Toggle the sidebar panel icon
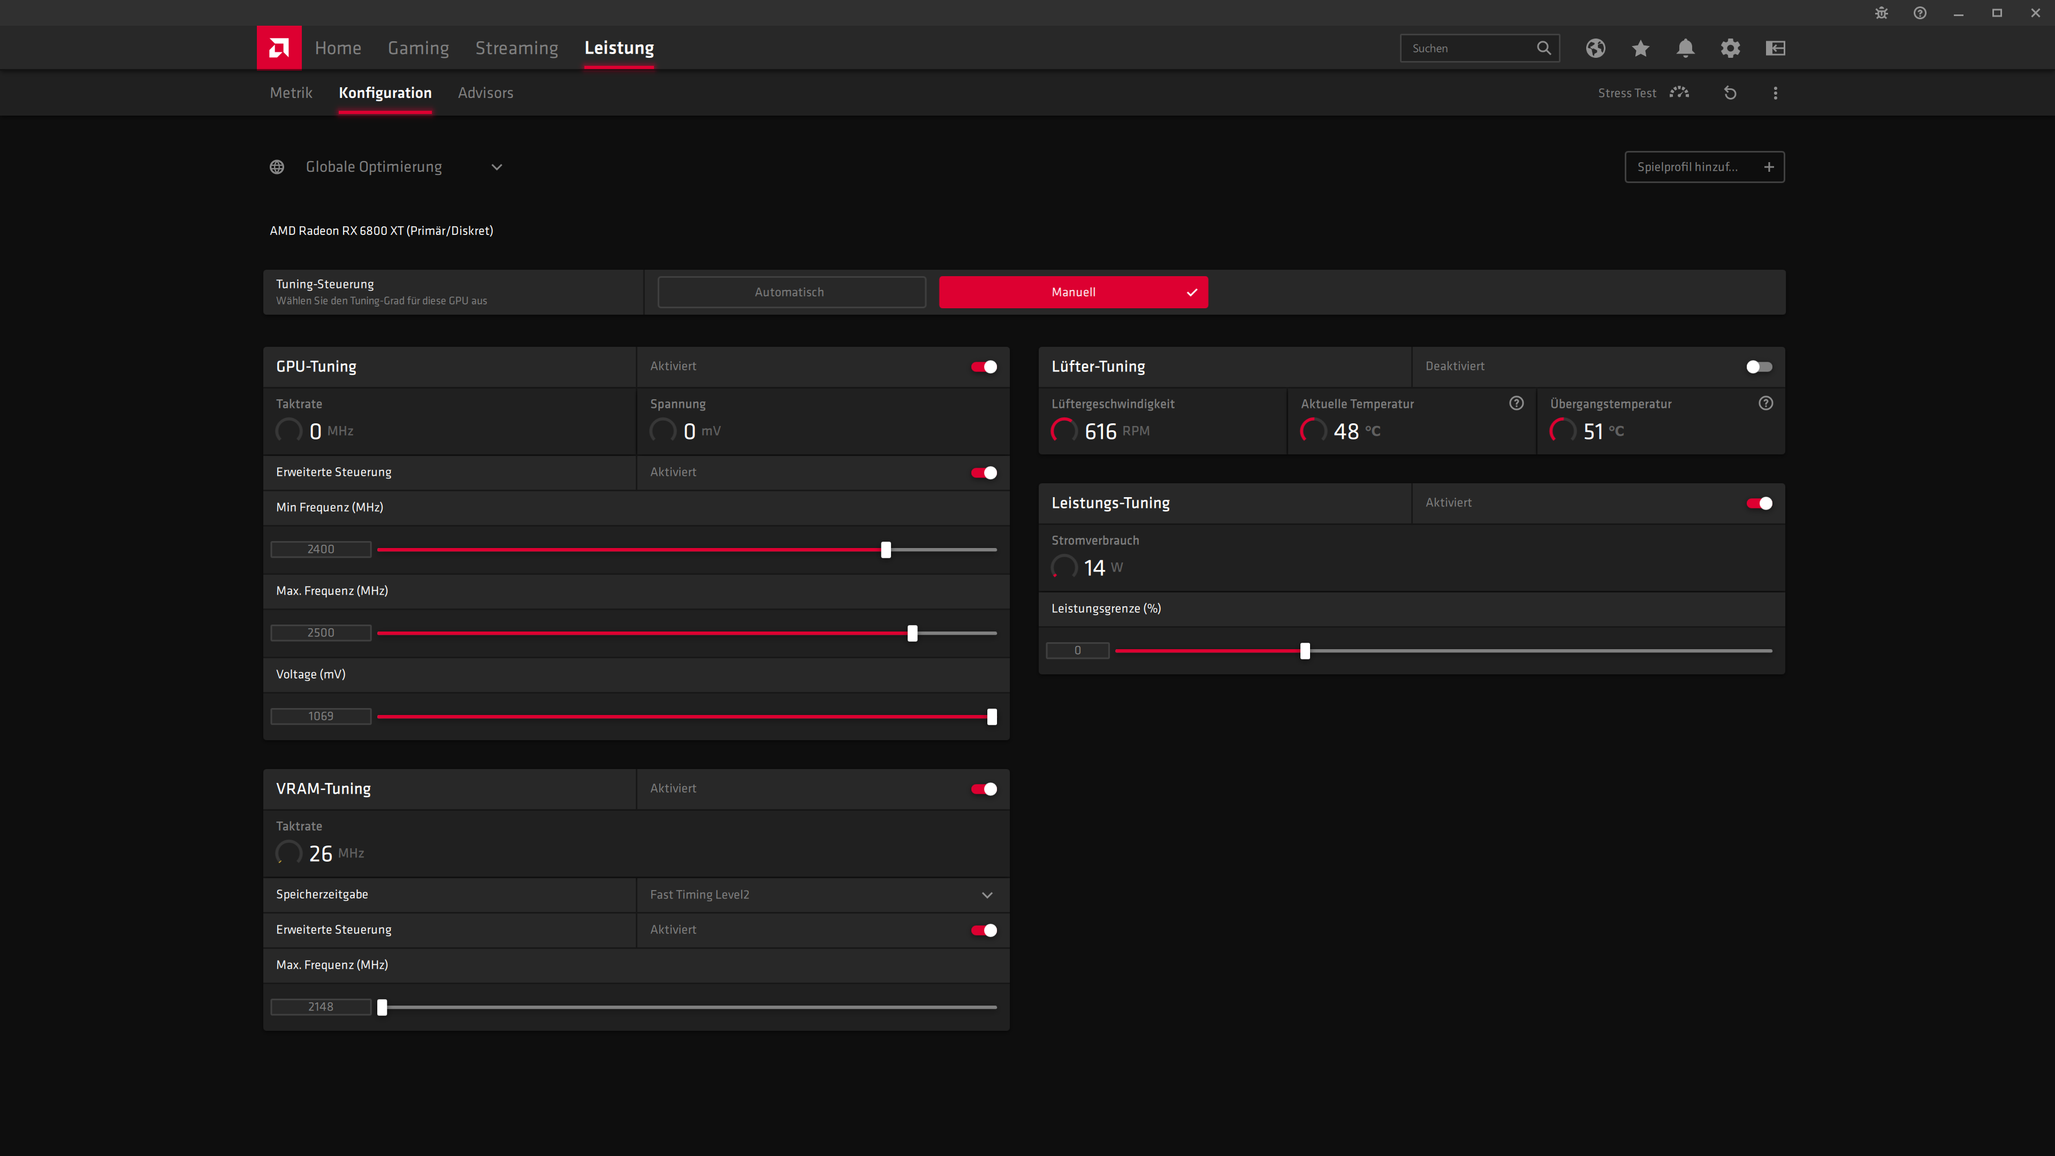 (1775, 48)
